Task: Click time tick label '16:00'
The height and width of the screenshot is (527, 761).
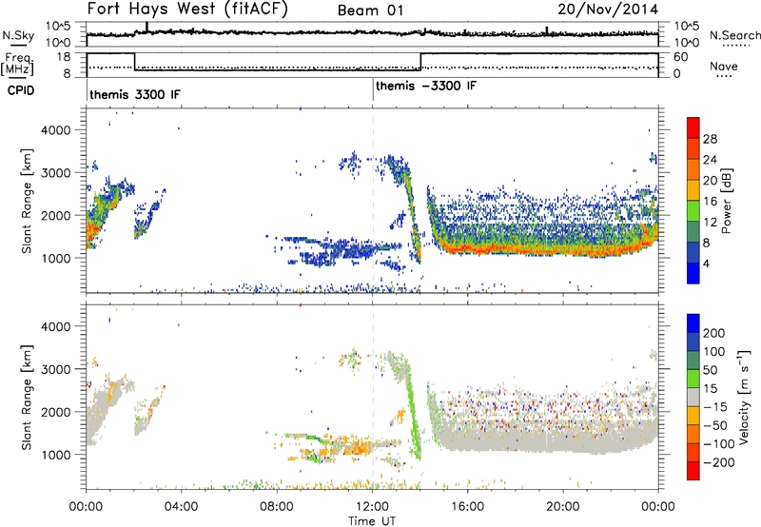Action: 468,507
